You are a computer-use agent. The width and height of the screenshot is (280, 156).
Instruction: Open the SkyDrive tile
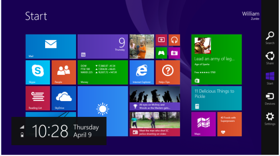(64, 98)
